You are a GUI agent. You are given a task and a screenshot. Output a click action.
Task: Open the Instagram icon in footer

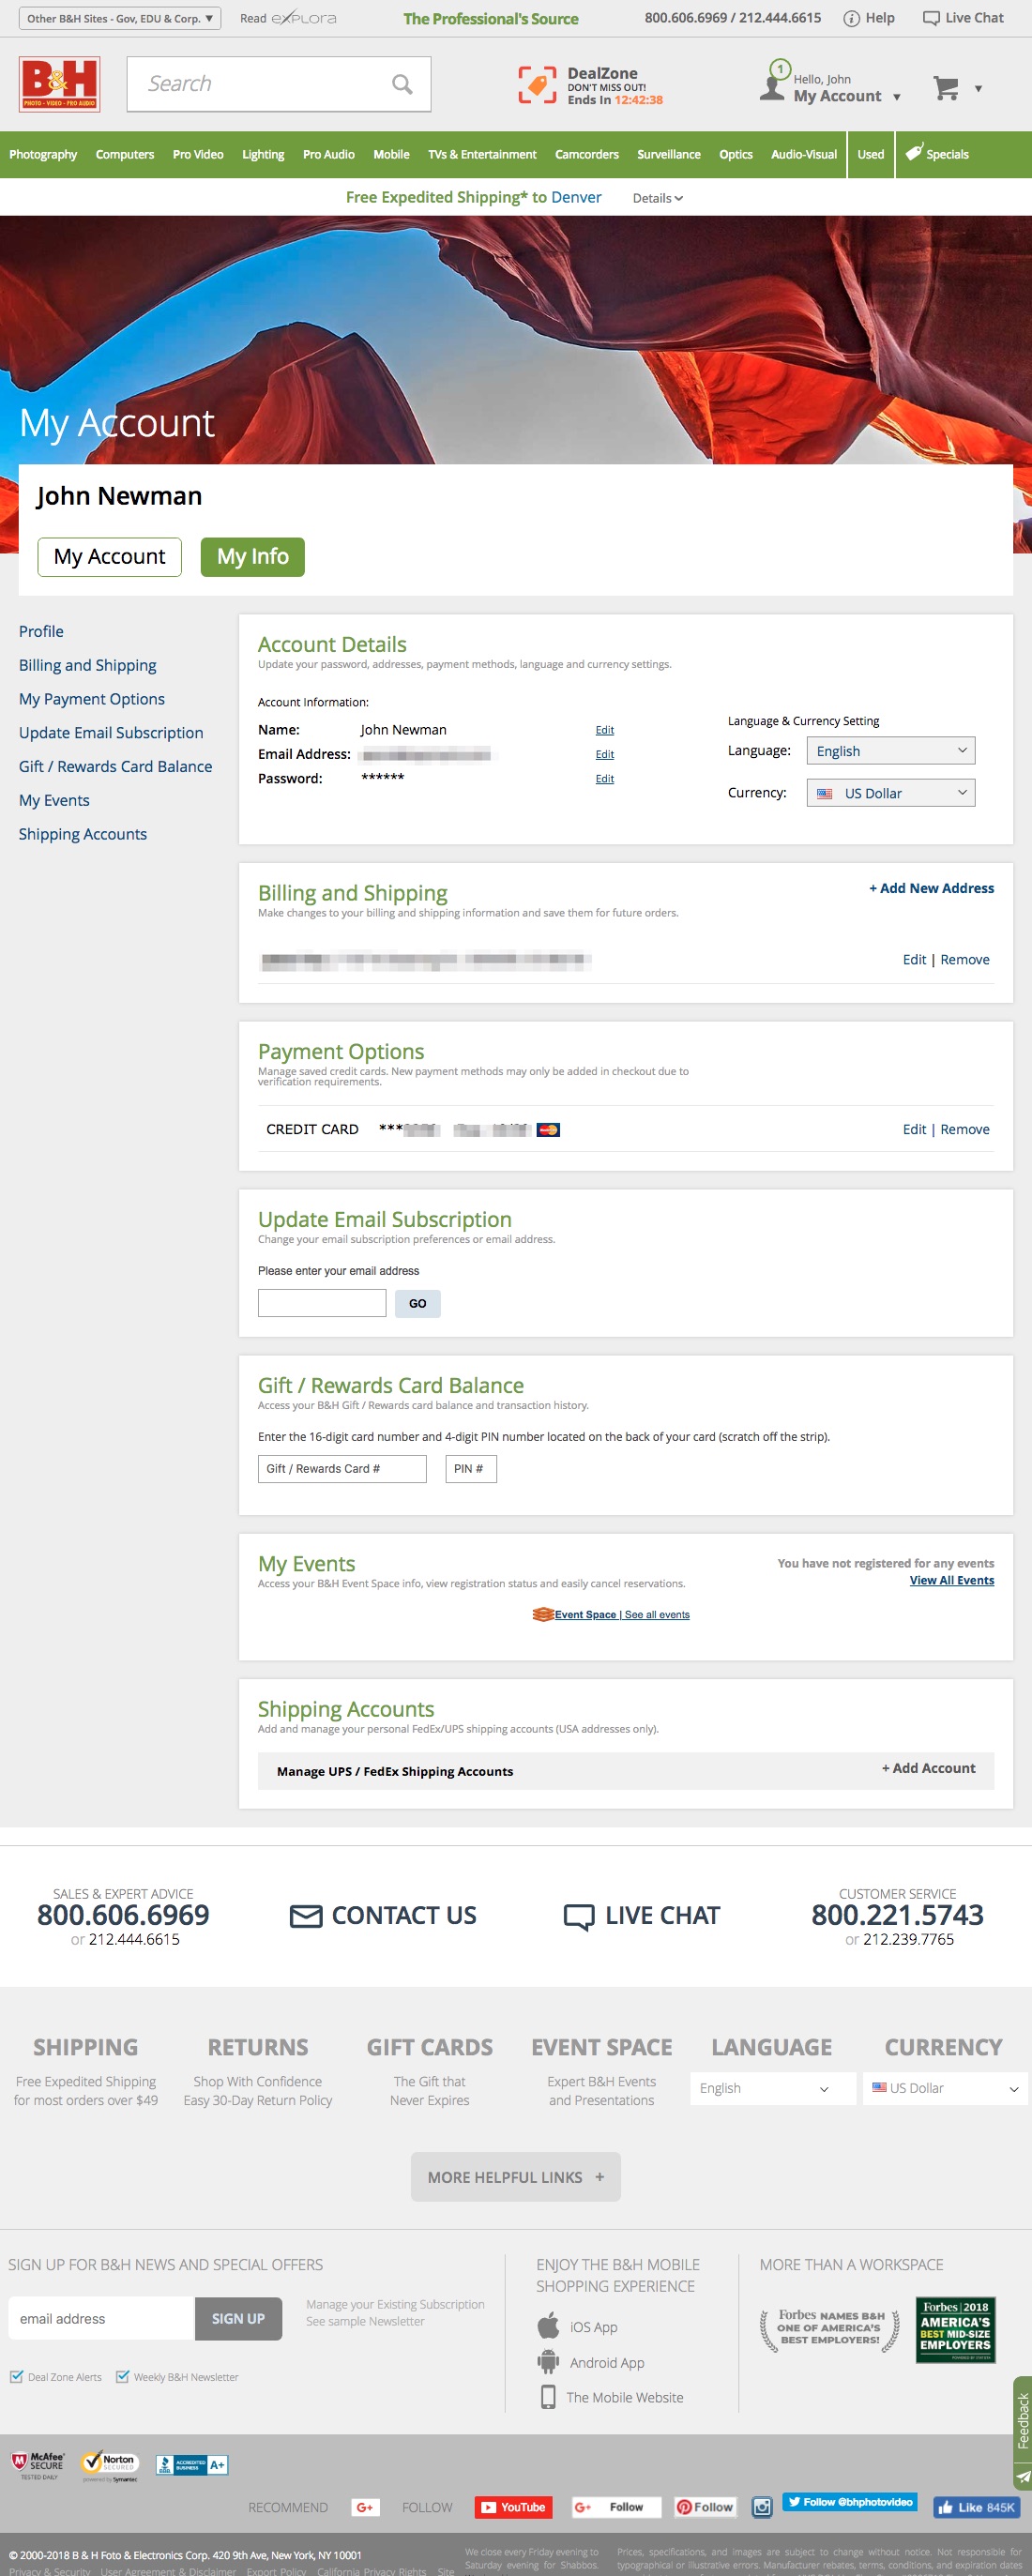762,2506
